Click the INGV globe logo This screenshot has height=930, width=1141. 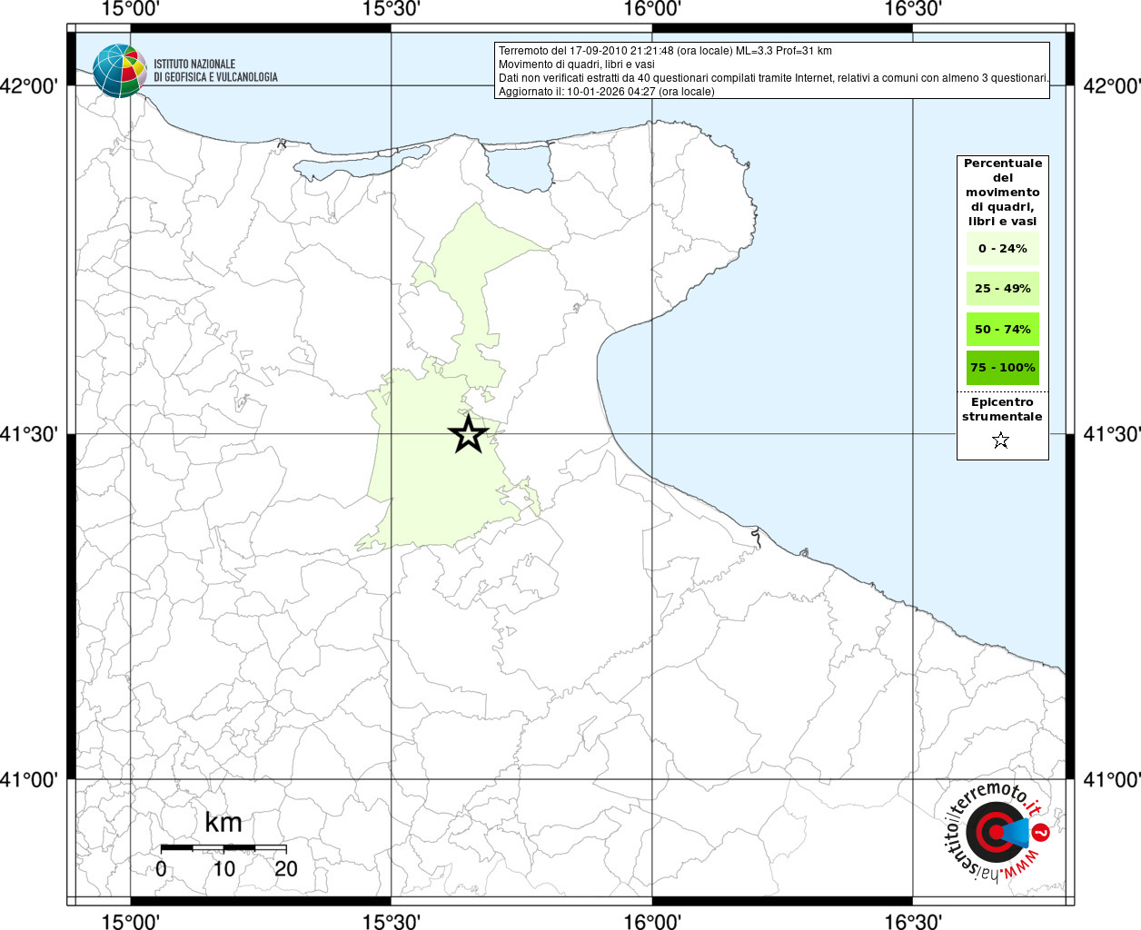tap(119, 71)
